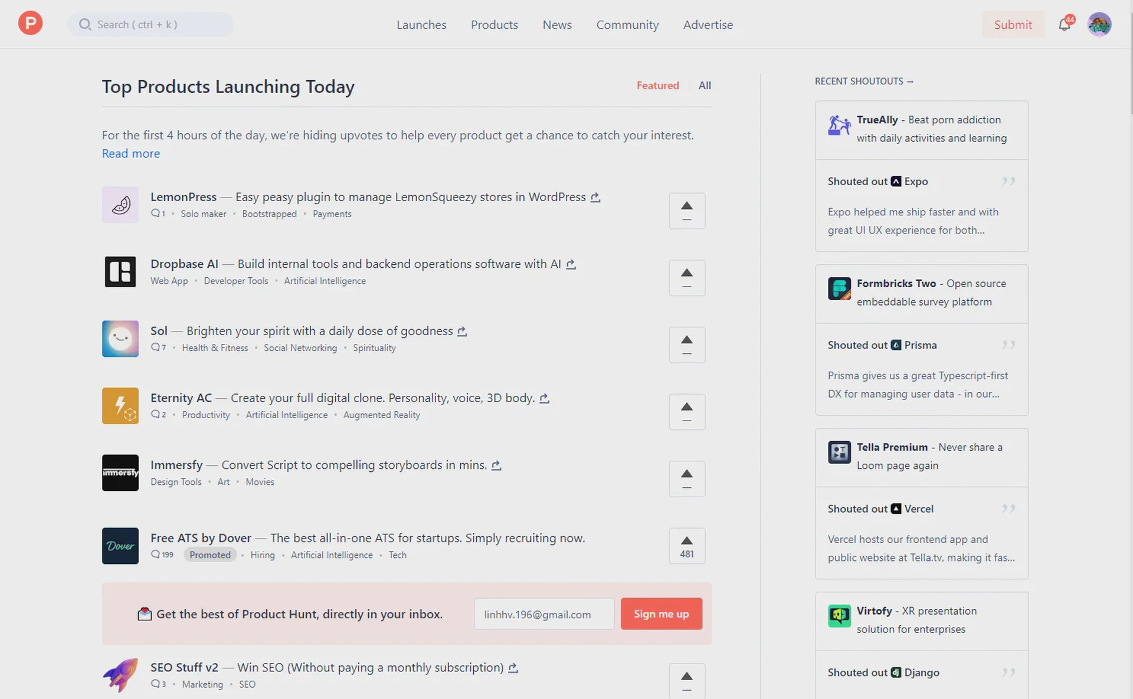Open the Spirituality tag on Sol
The image size is (1133, 699).
374,348
